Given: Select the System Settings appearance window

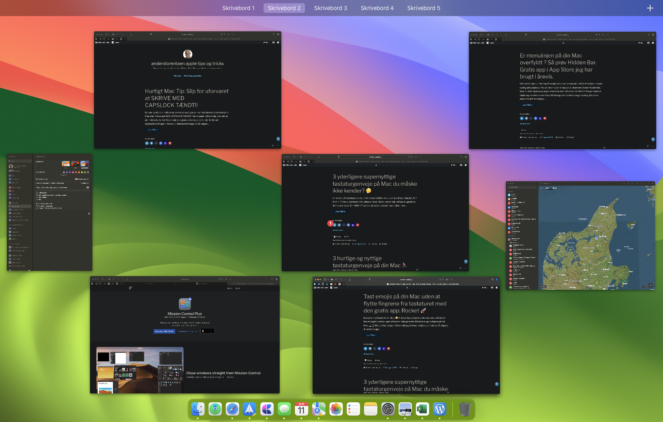Looking at the screenshot, I should point(49,212).
